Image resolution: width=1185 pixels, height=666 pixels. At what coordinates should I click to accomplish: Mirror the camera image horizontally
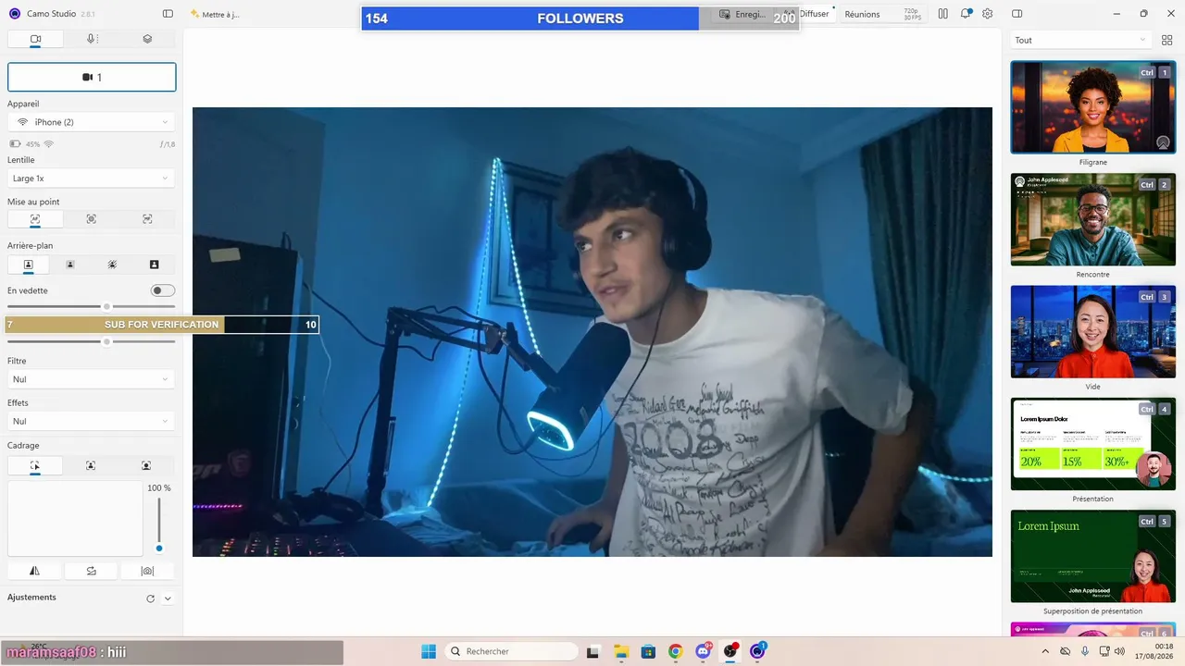pyautogui.click(x=35, y=571)
